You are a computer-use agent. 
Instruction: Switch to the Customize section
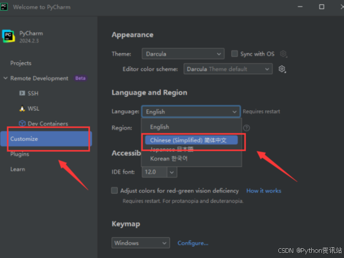tap(46, 139)
